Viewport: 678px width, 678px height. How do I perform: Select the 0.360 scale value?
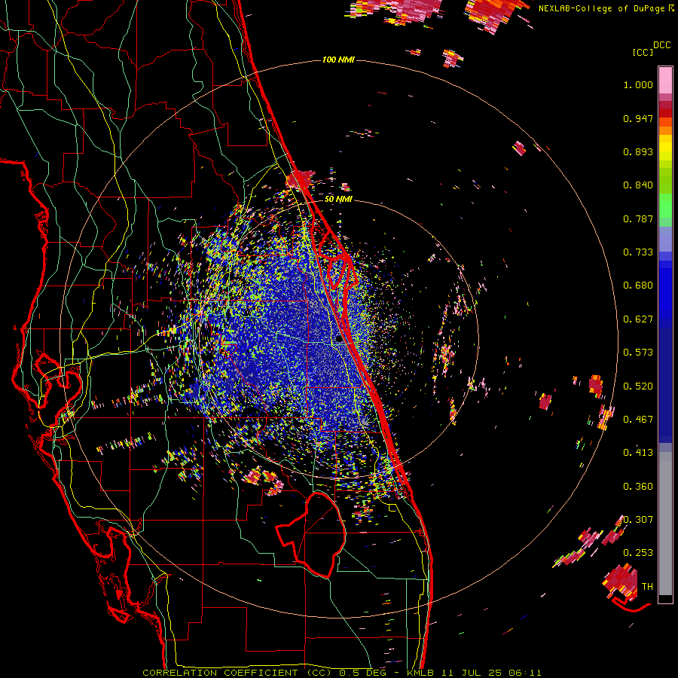coord(638,487)
